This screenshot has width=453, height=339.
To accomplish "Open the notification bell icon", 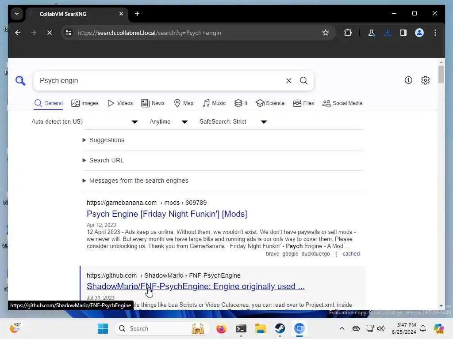I will coord(423,328).
